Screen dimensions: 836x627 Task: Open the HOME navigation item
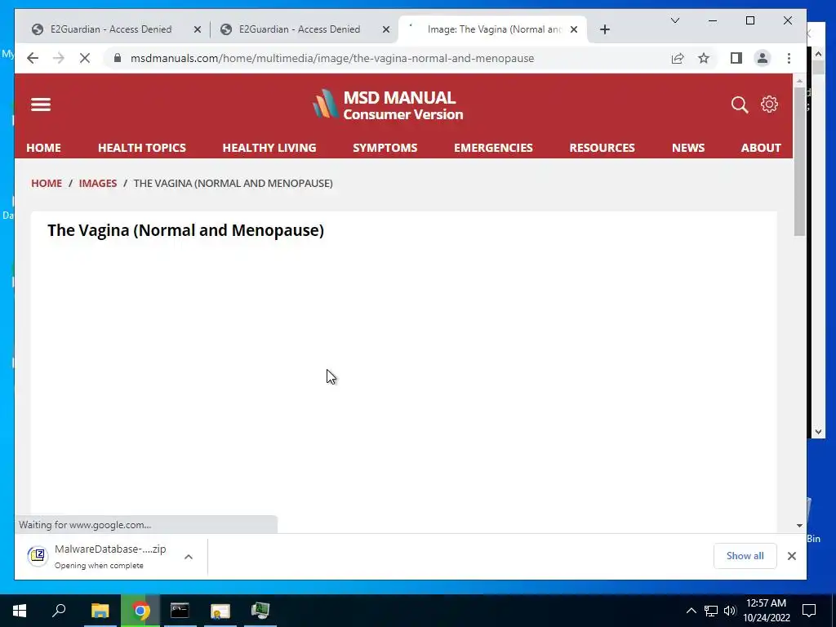(44, 148)
